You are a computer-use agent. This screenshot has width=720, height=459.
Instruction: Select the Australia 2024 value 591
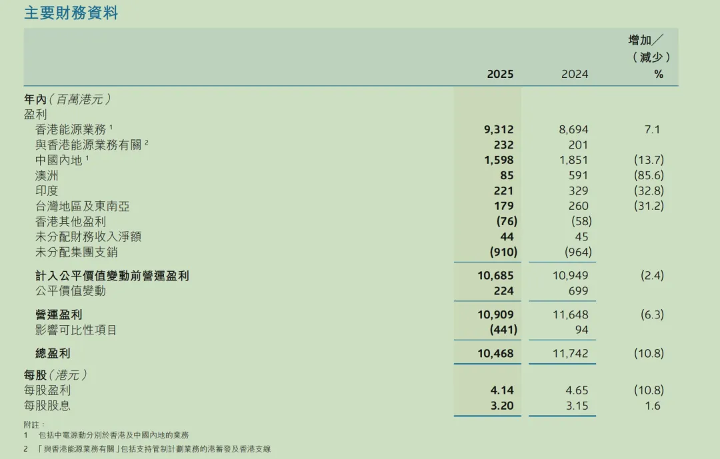578,175
